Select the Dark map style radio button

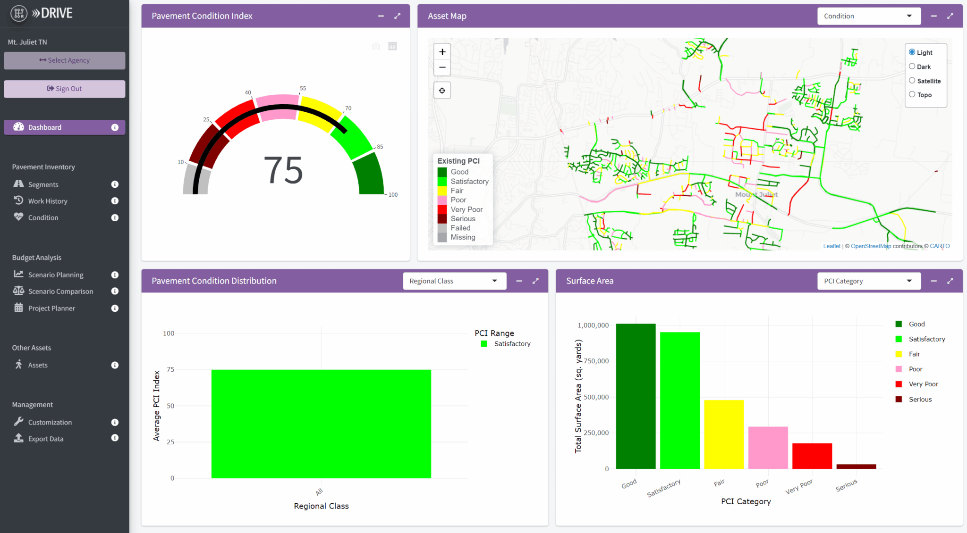click(913, 66)
